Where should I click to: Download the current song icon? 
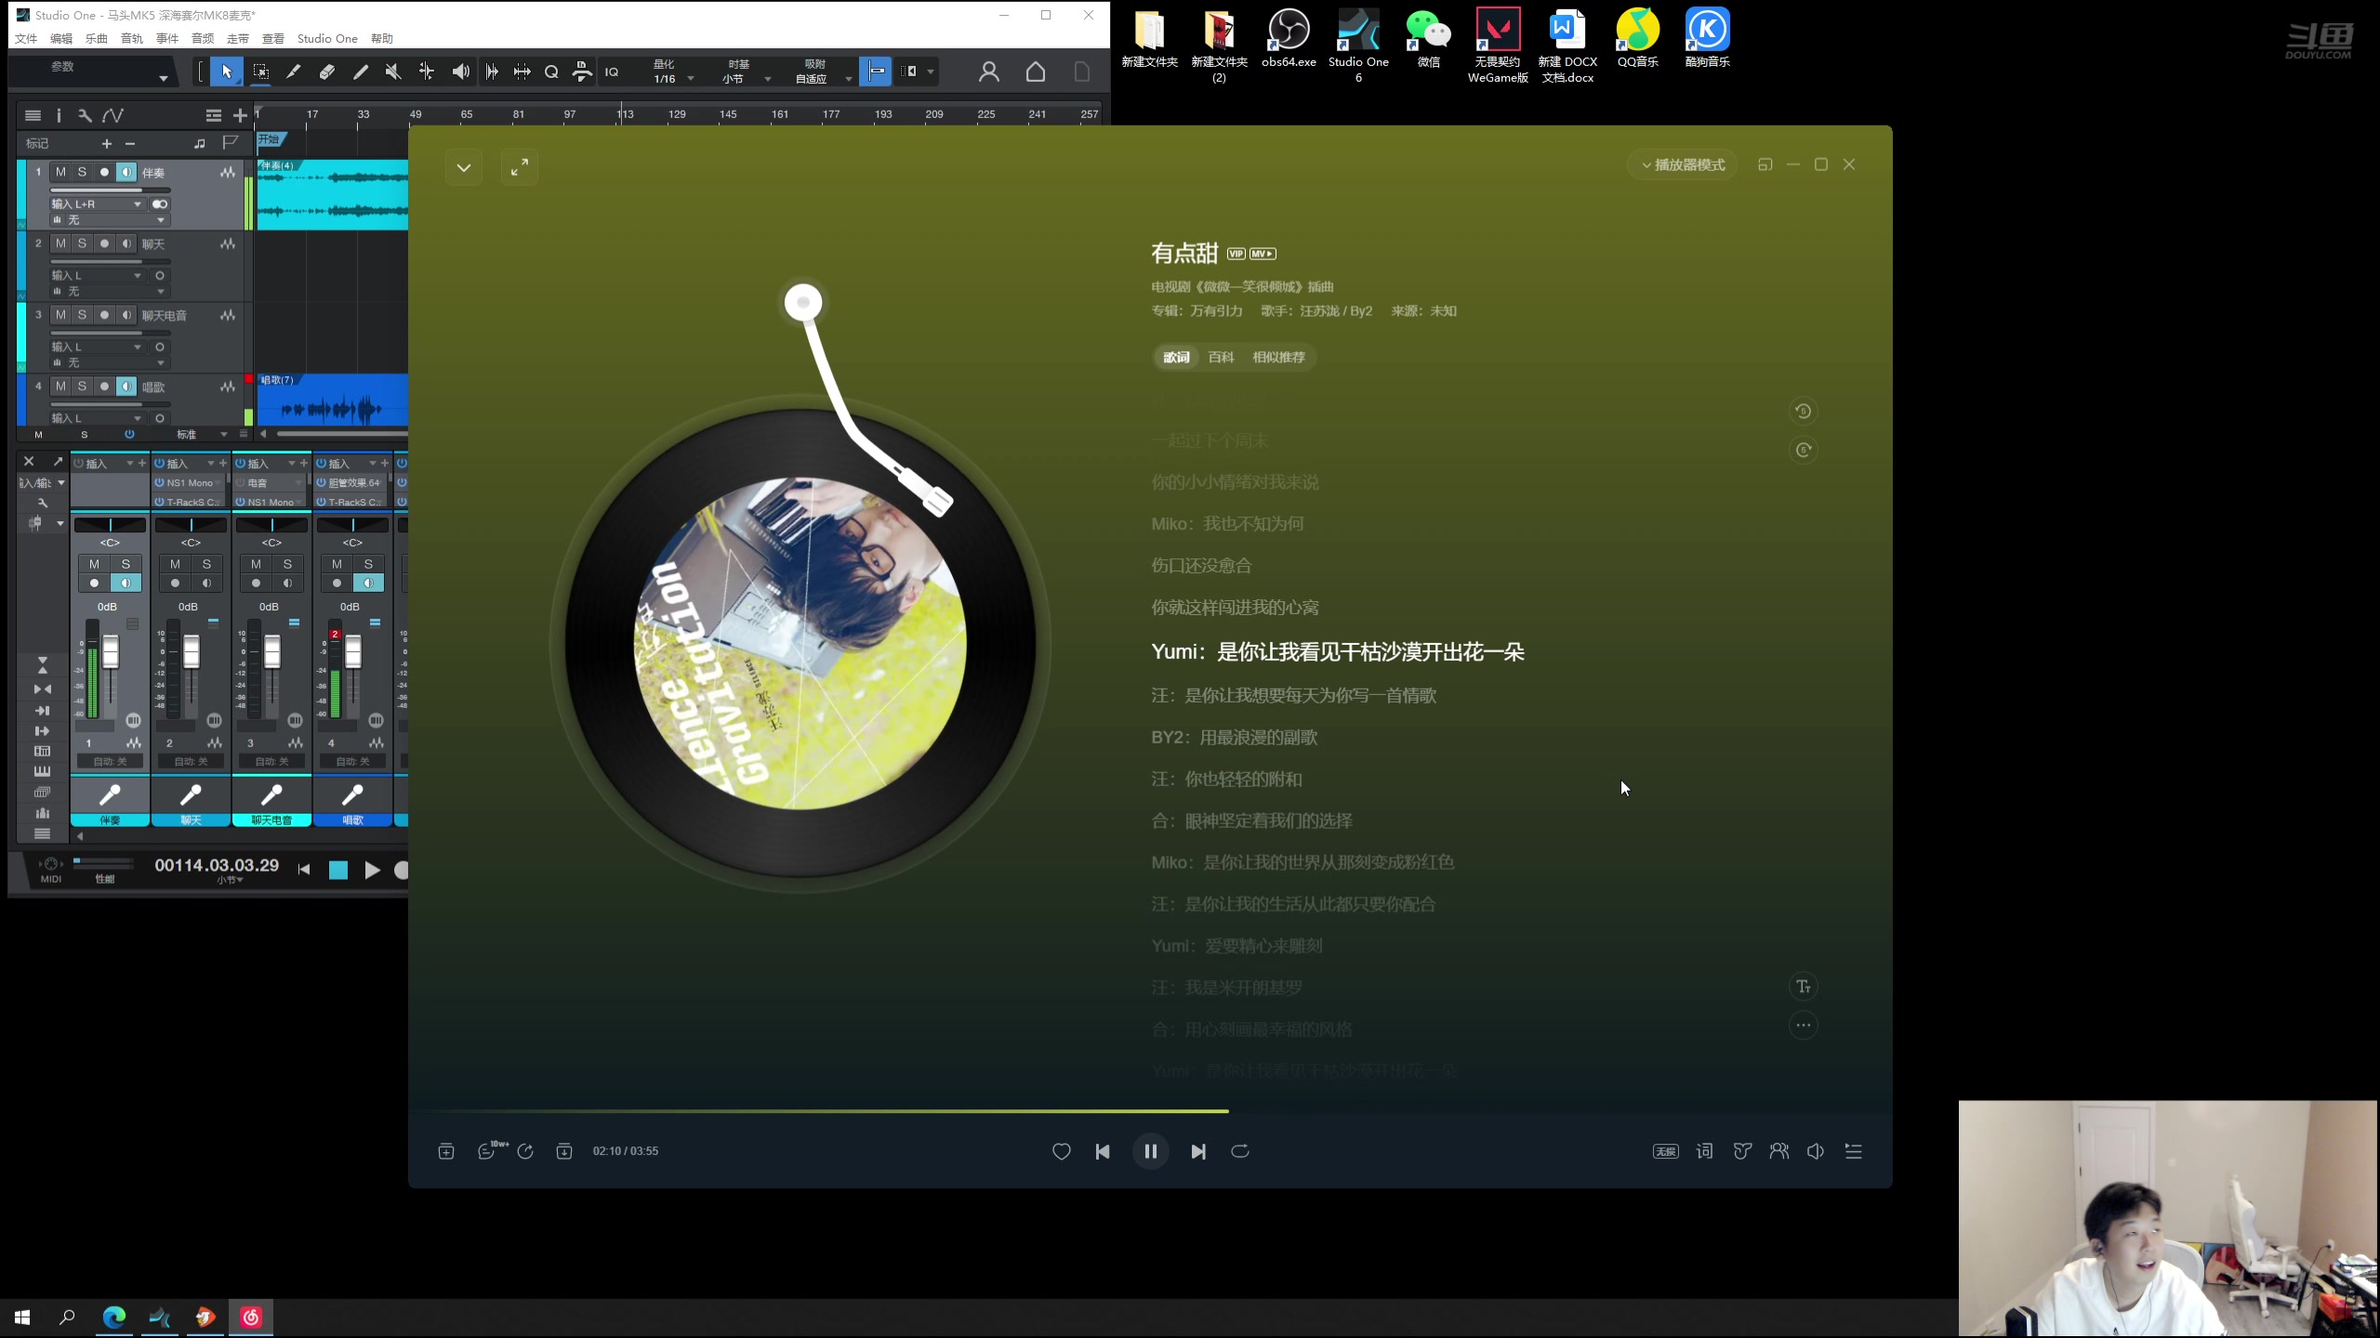click(564, 1151)
